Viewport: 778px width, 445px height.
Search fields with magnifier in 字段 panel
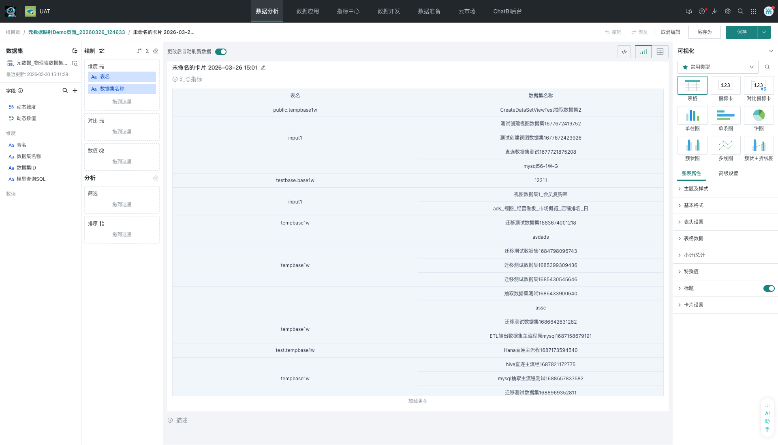[65, 91]
